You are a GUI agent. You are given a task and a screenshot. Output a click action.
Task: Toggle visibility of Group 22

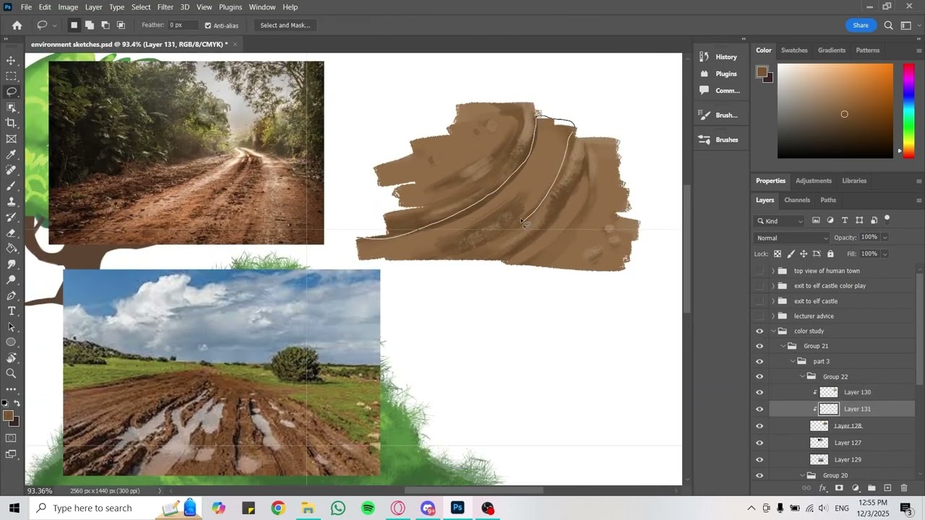760,377
